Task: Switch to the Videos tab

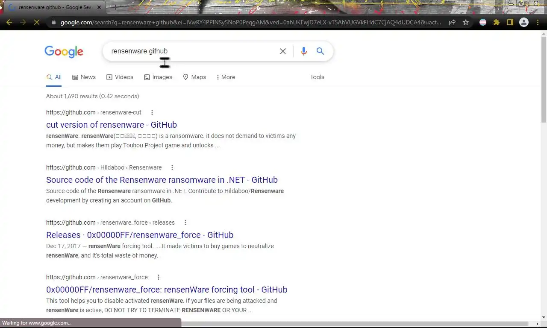Action: [x=120, y=77]
